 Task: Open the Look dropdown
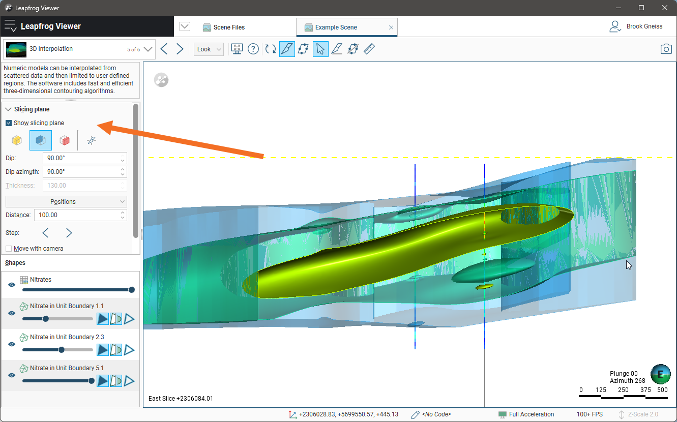(x=209, y=49)
